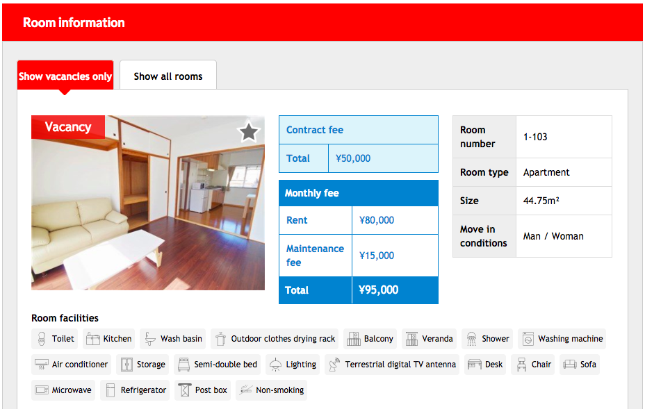
Task: Click the Wash basin icon
Action: tap(150, 339)
